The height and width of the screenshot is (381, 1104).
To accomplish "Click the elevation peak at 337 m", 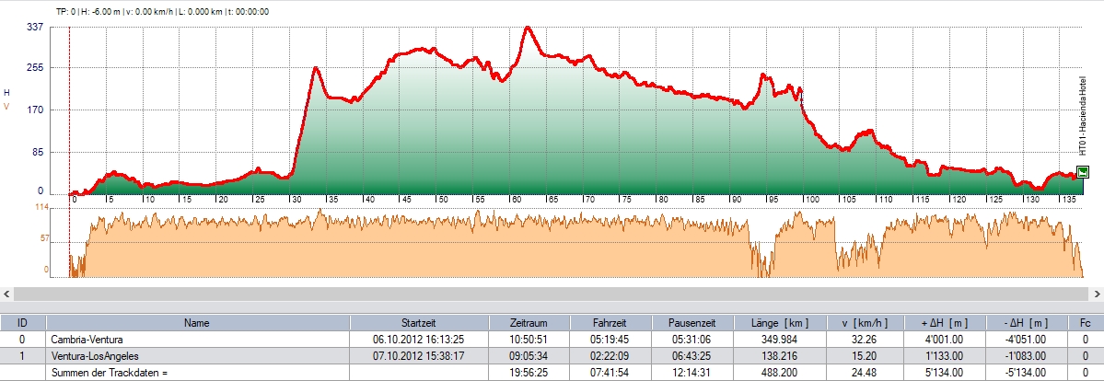I will point(527,29).
